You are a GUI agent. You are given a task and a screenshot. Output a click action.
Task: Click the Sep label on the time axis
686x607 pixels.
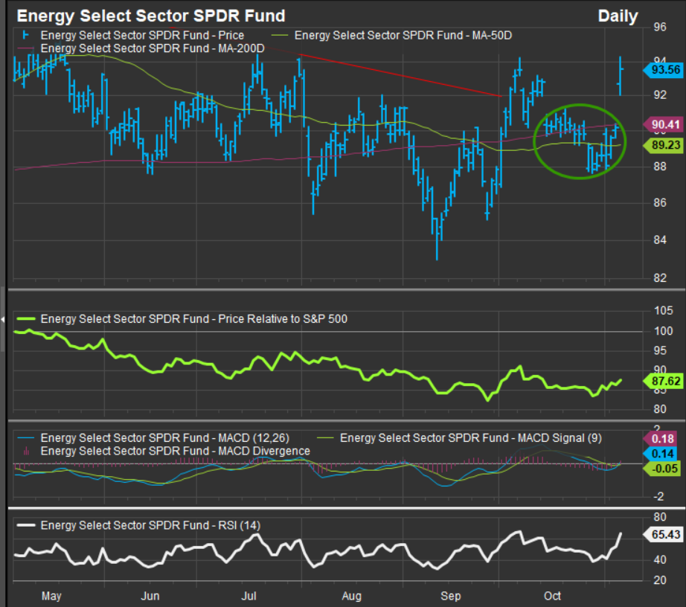(x=451, y=596)
